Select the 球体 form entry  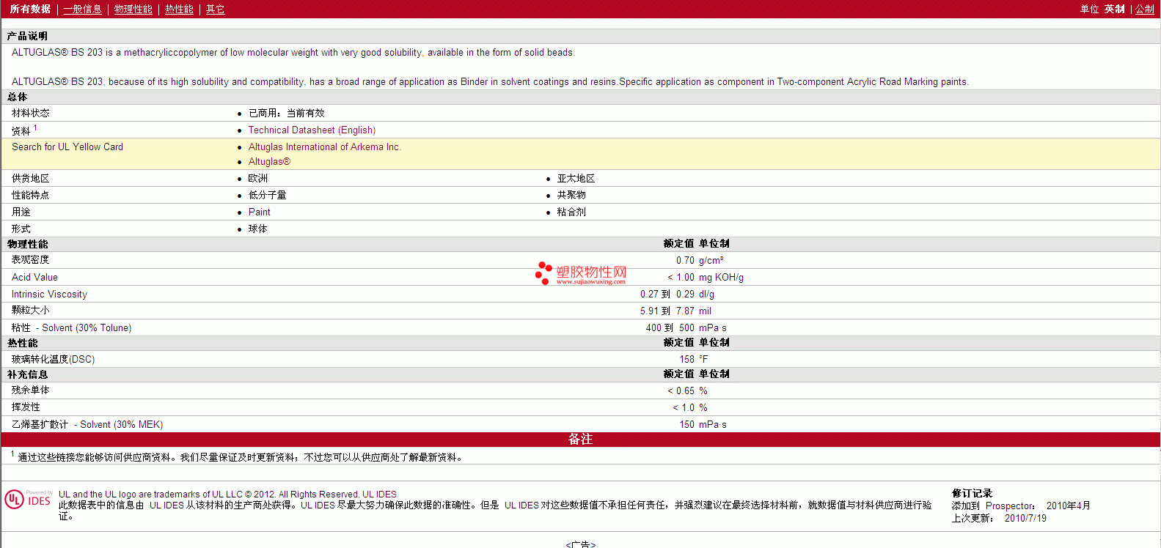[x=257, y=229]
